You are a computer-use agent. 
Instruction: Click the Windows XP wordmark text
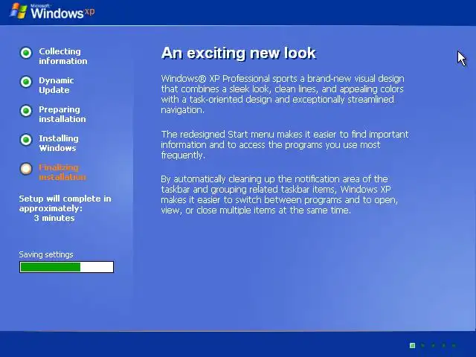62,13
